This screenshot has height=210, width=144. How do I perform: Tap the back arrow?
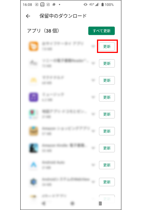28,16
